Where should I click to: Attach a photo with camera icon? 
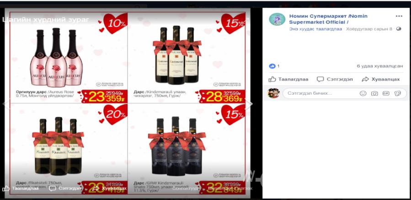[374, 93]
